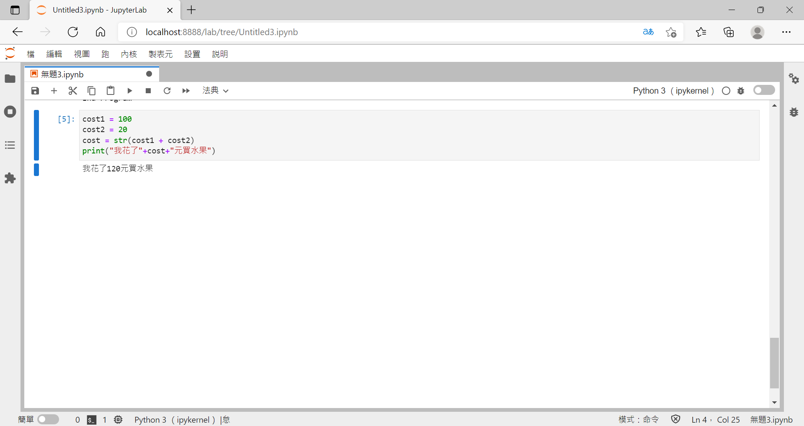Open a new browser tab
This screenshot has height=426, width=804.
[191, 10]
